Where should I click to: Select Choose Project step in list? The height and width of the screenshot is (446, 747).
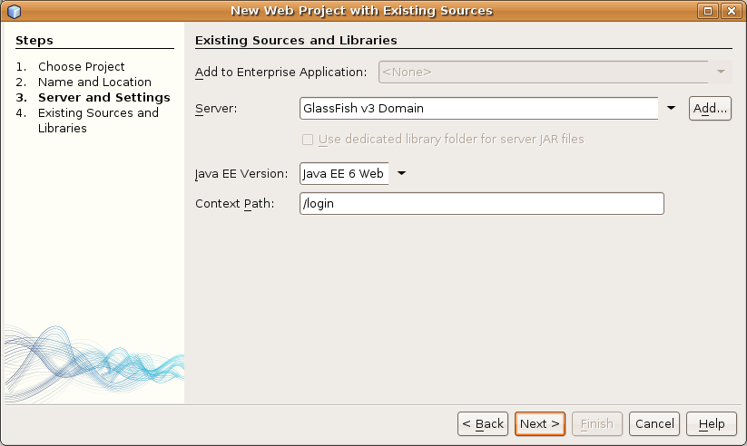point(81,67)
